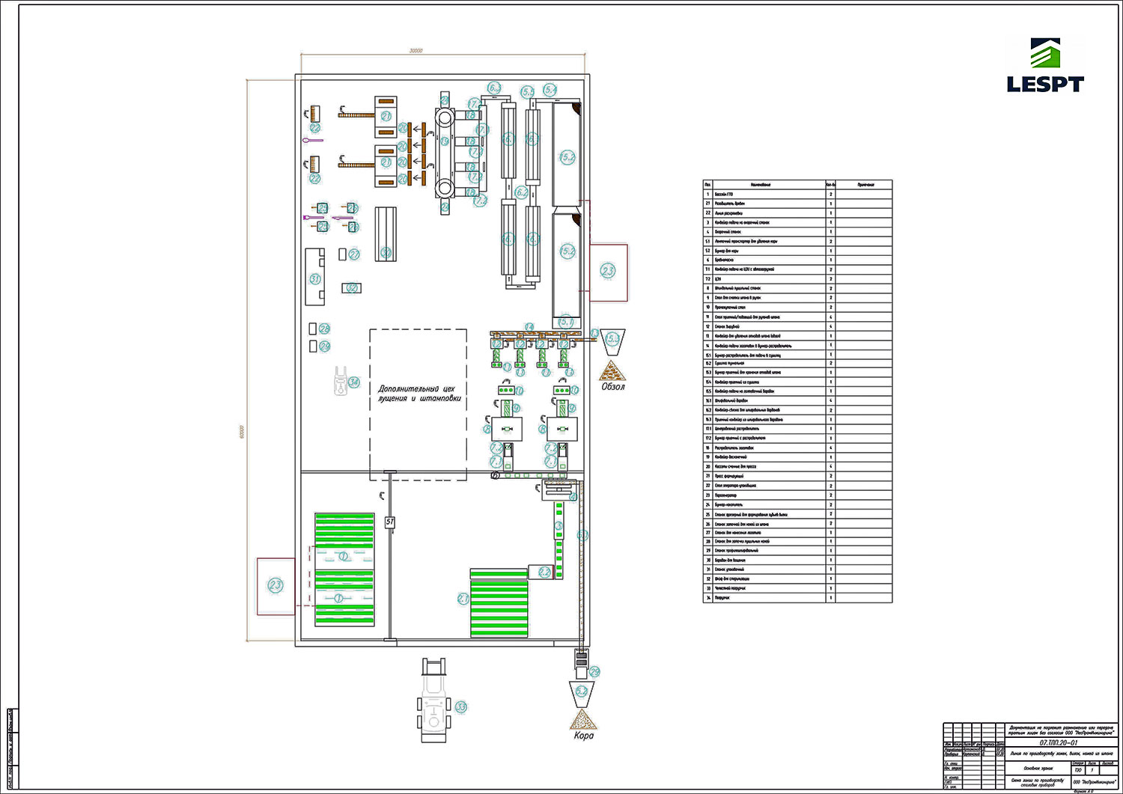Viewport: 1123px width, 794px height.
Task: Select the forklift symbol labeled 33
Action: click(433, 700)
